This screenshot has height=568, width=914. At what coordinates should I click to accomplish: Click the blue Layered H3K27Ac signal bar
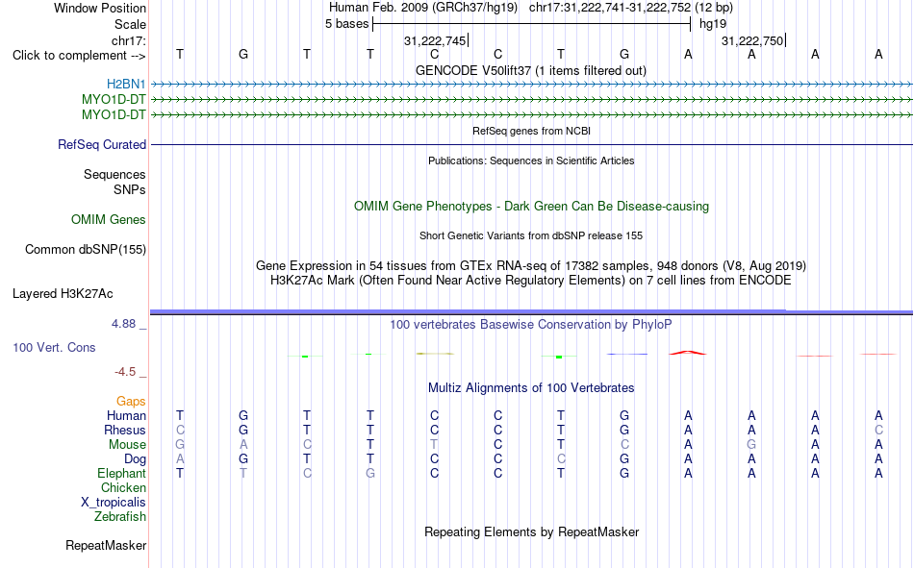pyautogui.click(x=532, y=312)
